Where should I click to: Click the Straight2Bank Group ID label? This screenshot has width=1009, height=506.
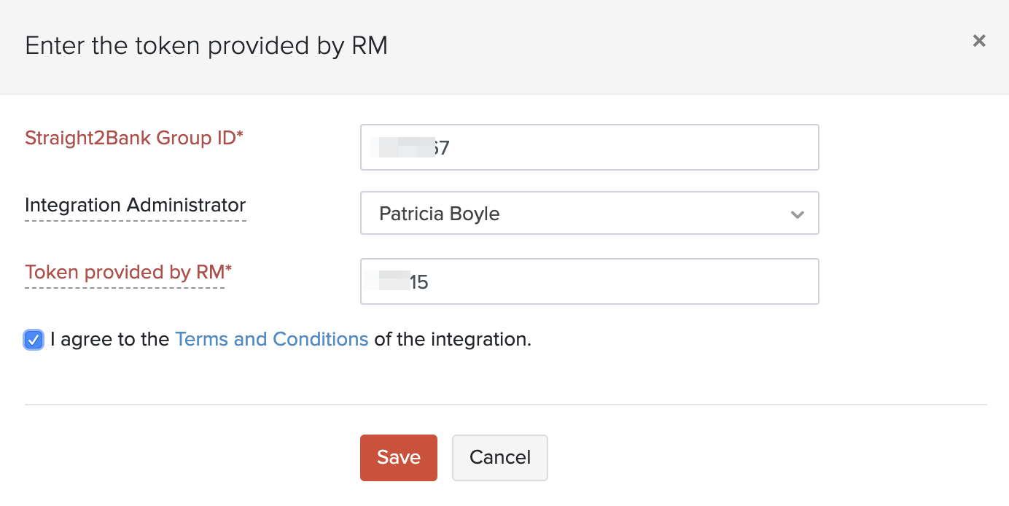point(133,139)
